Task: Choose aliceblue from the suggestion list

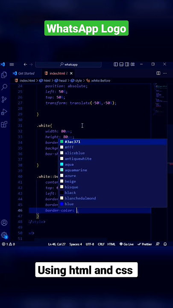Action: click(x=112, y=153)
